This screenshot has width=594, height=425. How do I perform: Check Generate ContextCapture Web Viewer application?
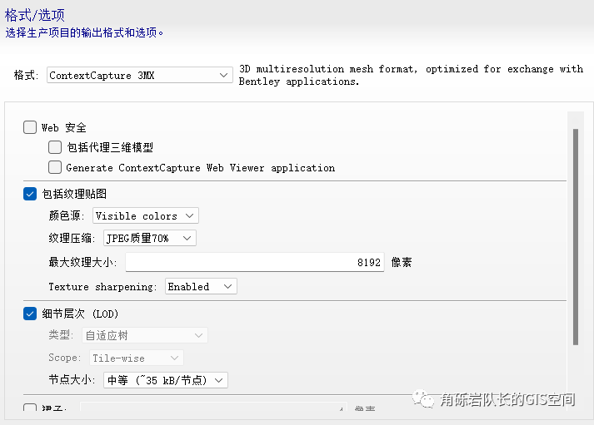tap(55, 167)
